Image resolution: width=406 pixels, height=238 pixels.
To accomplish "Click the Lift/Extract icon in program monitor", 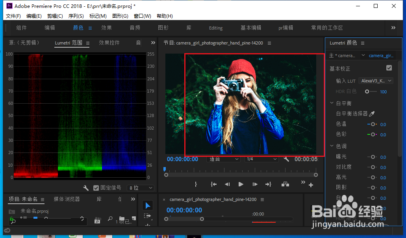I will pyautogui.click(x=285, y=184).
